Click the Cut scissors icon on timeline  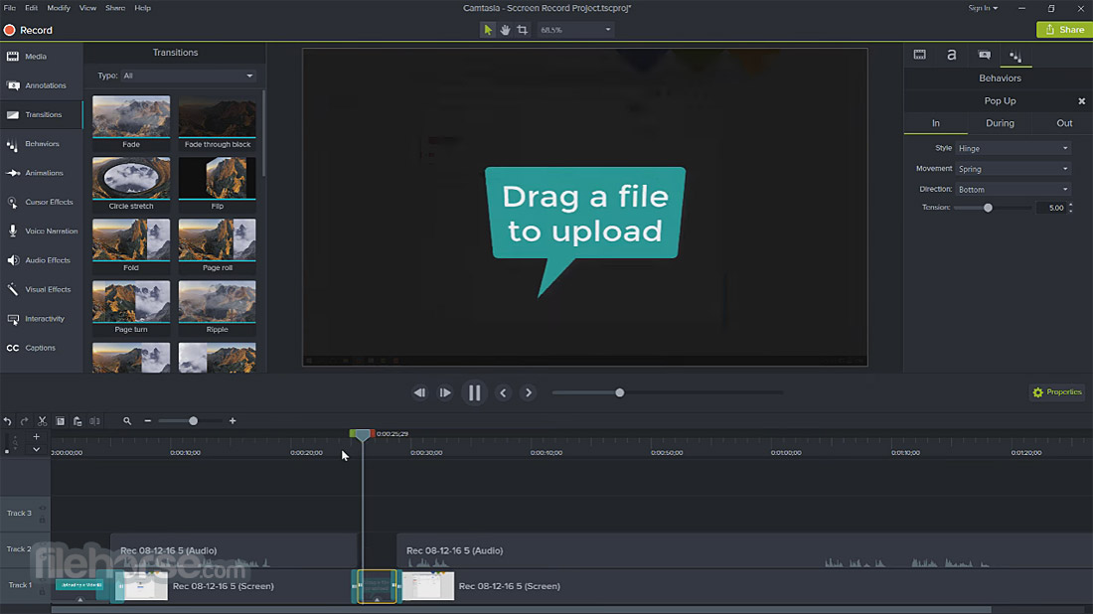(x=42, y=421)
